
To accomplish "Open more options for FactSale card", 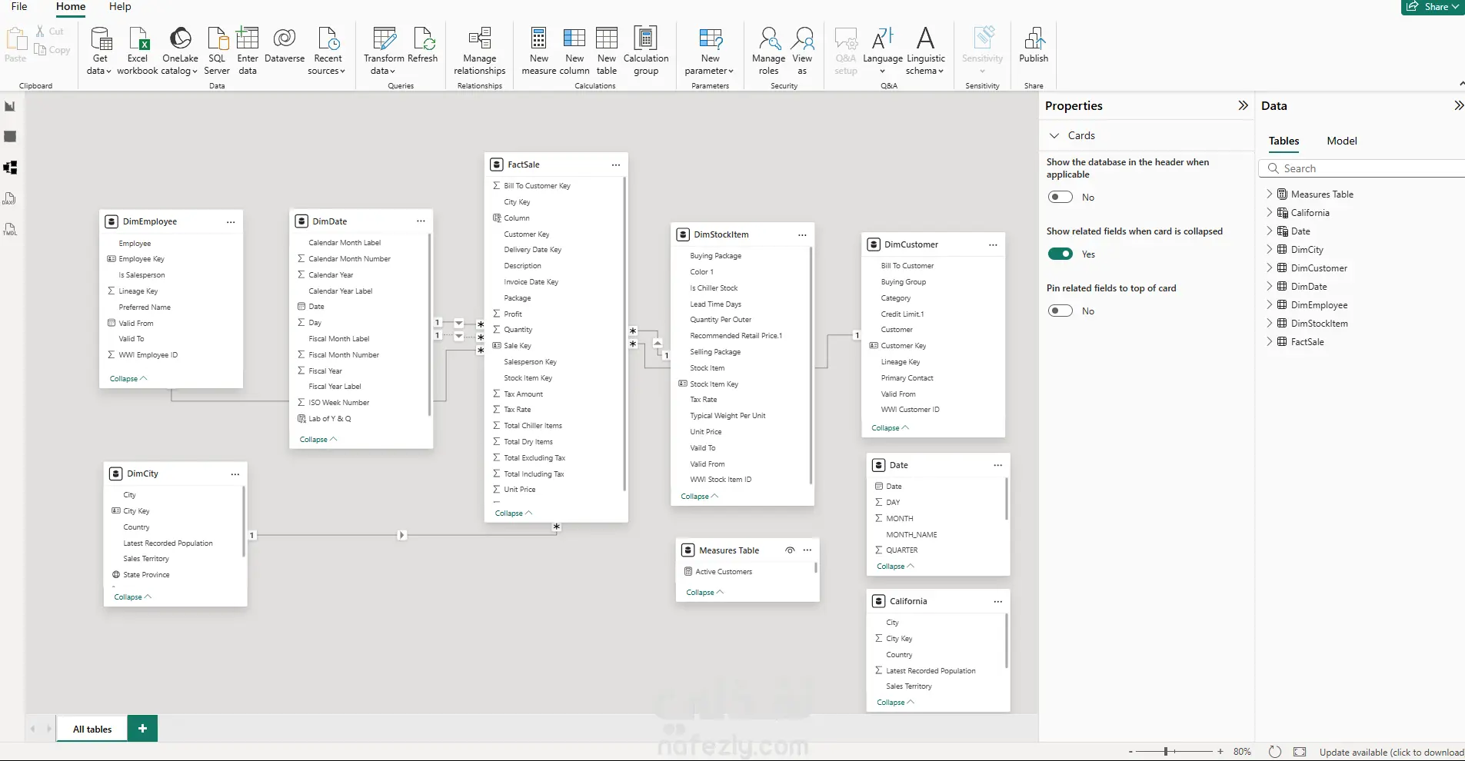I will 616,164.
